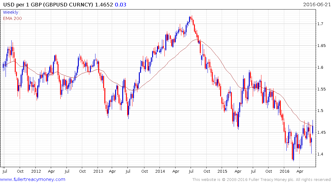The height and width of the screenshot is (184, 331).
Task: Click the 2012 year label on time axis
Action: click(36, 171)
